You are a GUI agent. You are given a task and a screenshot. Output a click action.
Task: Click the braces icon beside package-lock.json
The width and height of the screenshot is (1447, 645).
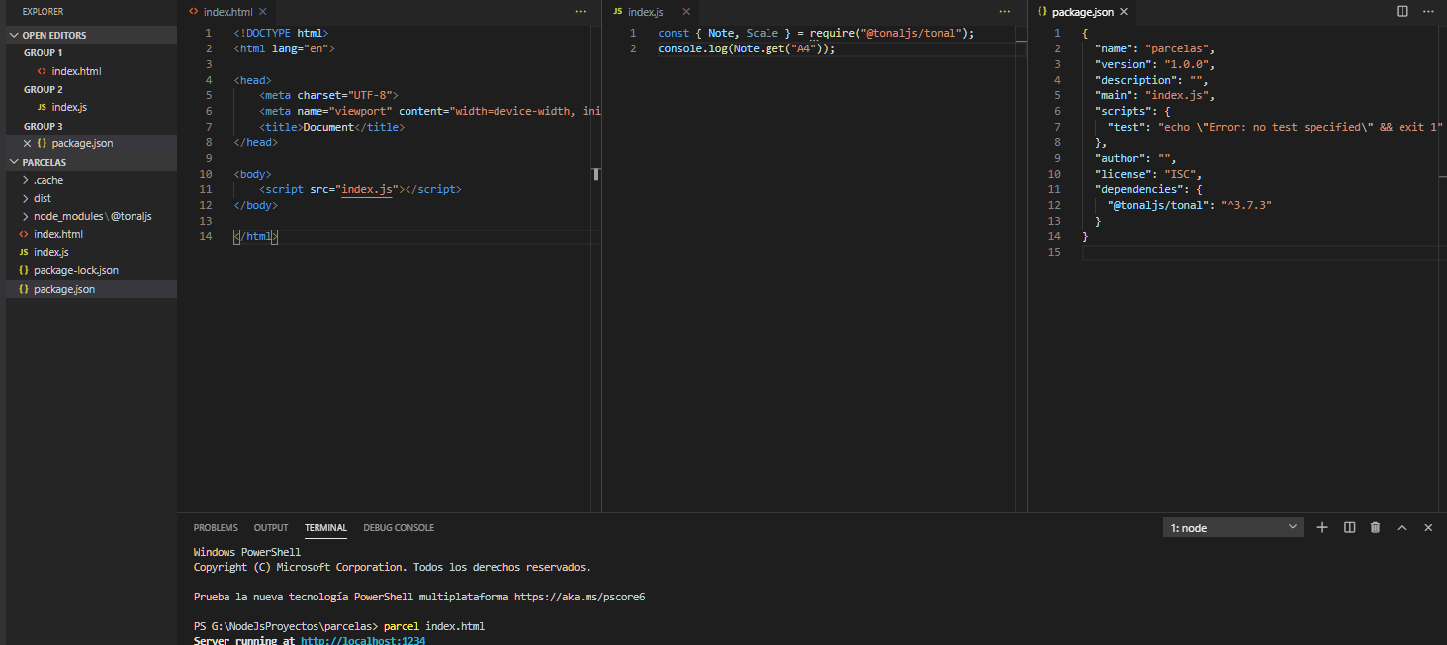pyautogui.click(x=24, y=270)
